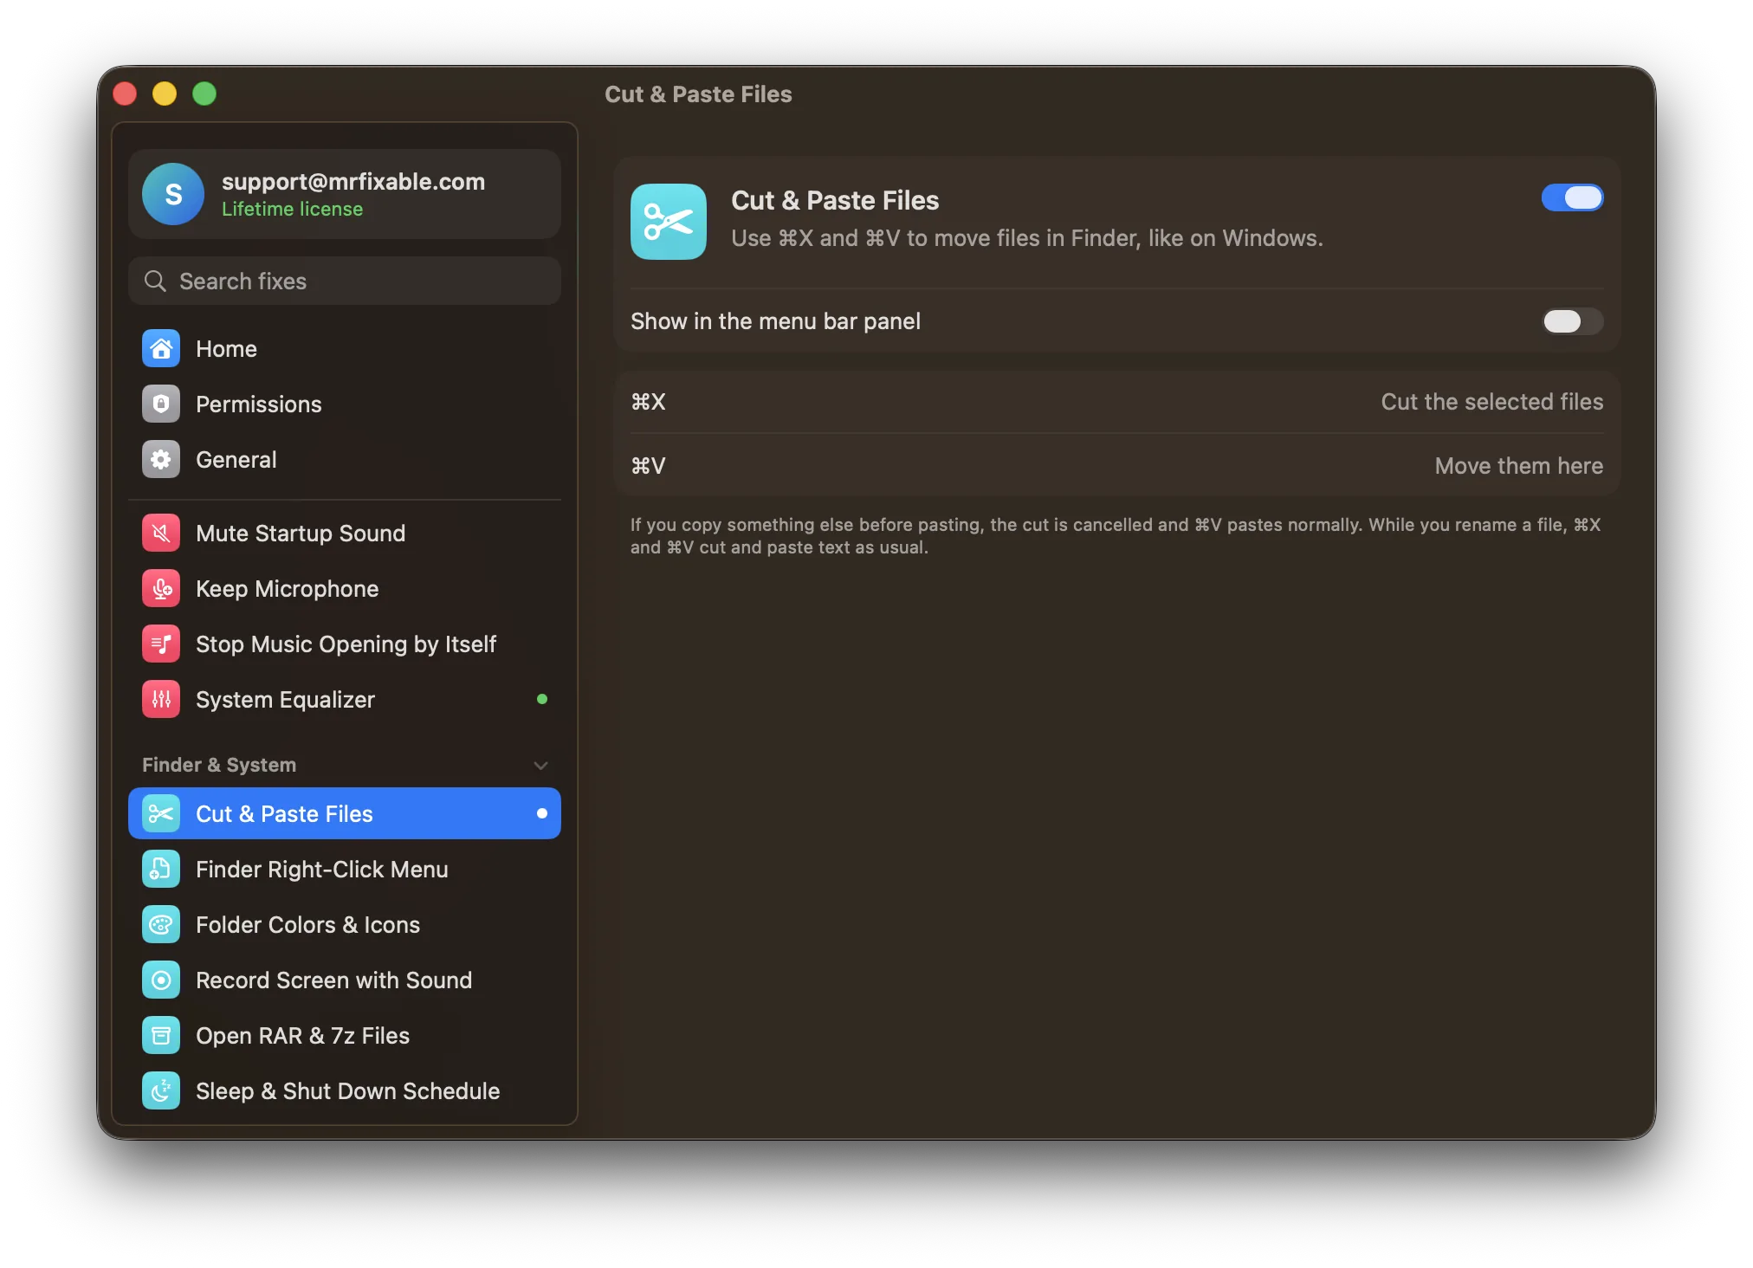Click the Finder & System section header
The image size is (1753, 1268).
coord(219,766)
